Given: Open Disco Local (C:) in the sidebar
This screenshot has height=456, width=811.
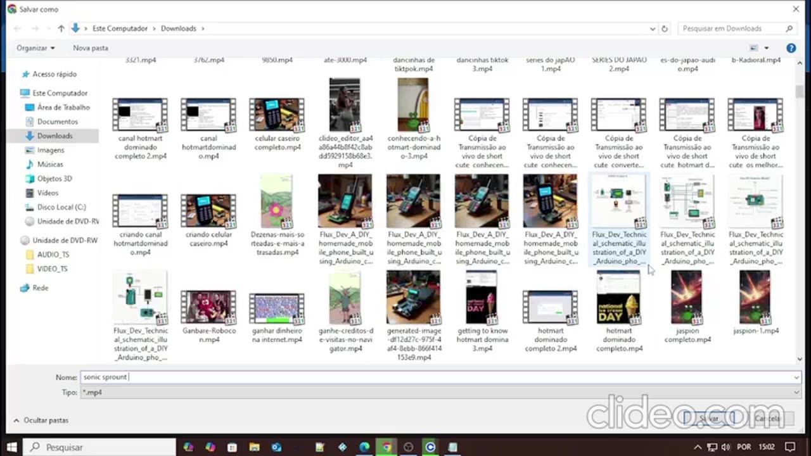Looking at the screenshot, I should click(x=61, y=207).
